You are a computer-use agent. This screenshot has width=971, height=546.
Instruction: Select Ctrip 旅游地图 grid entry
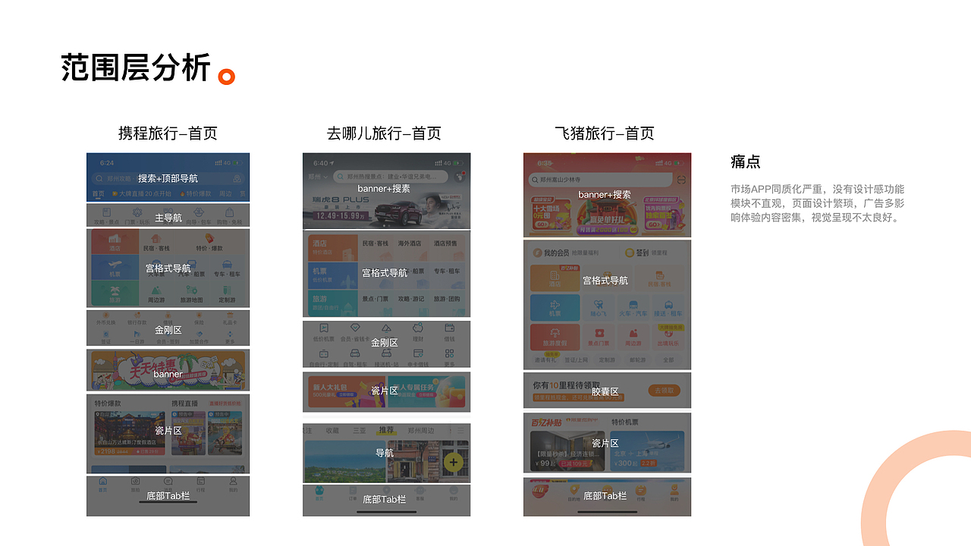coord(191,294)
